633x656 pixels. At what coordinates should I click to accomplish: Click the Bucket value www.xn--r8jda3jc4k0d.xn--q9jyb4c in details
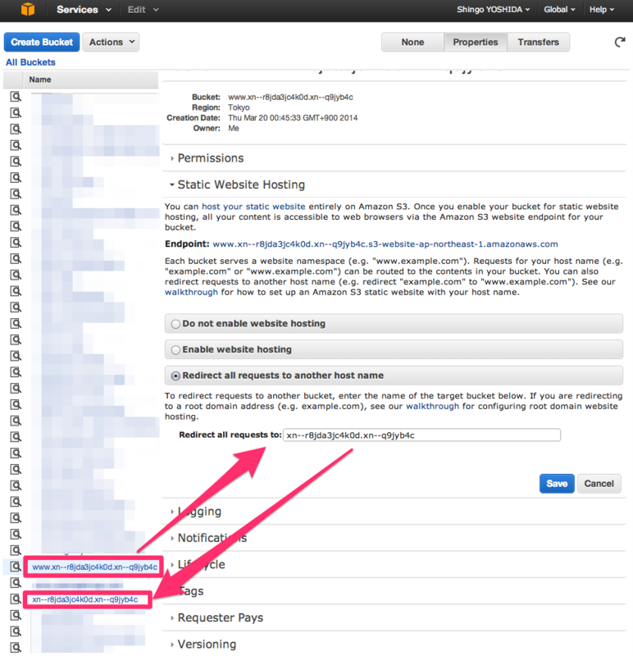(290, 97)
